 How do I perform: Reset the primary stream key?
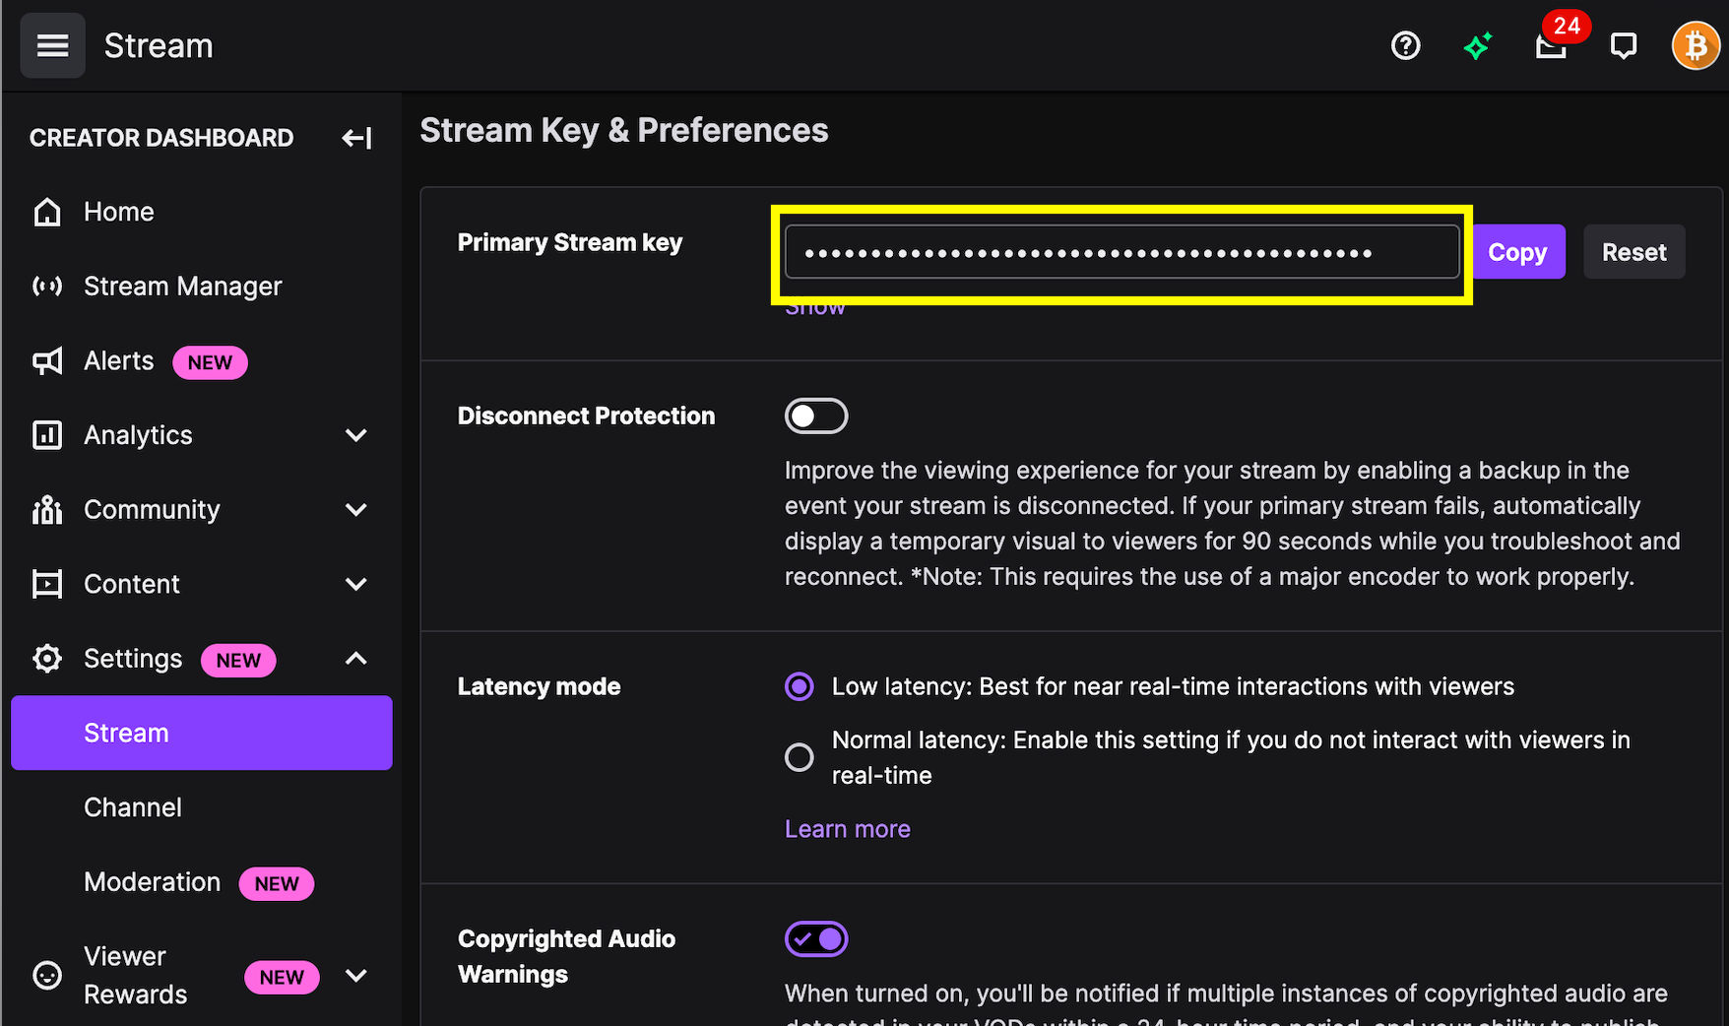tap(1633, 252)
